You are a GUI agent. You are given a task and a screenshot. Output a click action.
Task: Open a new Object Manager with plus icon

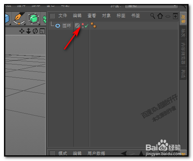175,16
